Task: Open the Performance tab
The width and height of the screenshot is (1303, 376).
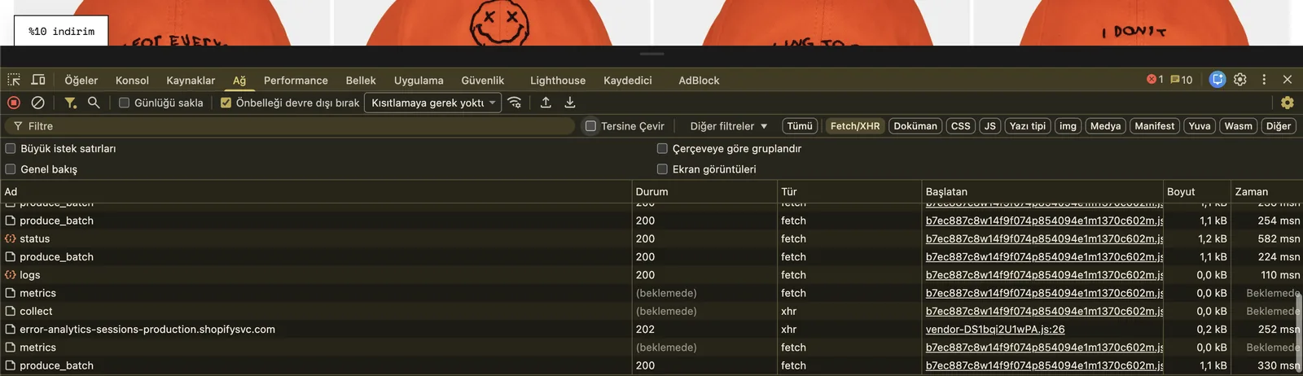Action: 296,80
